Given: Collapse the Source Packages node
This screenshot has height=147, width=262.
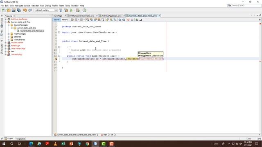Looking at the screenshot, I should [x=9, y=25].
